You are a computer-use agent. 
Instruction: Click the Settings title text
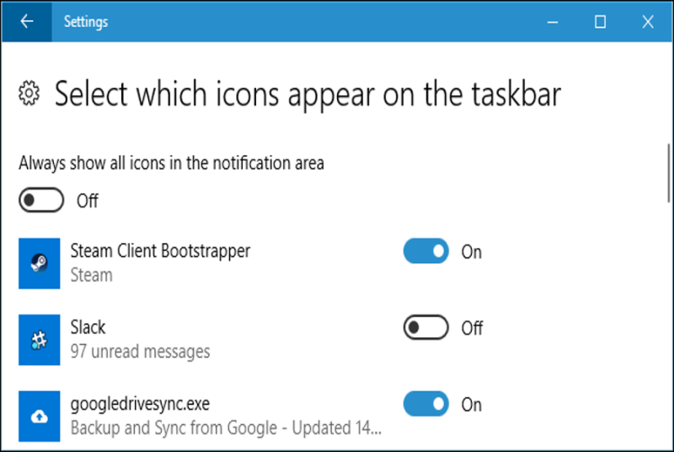pyautogui.click(x=86, y=21)
